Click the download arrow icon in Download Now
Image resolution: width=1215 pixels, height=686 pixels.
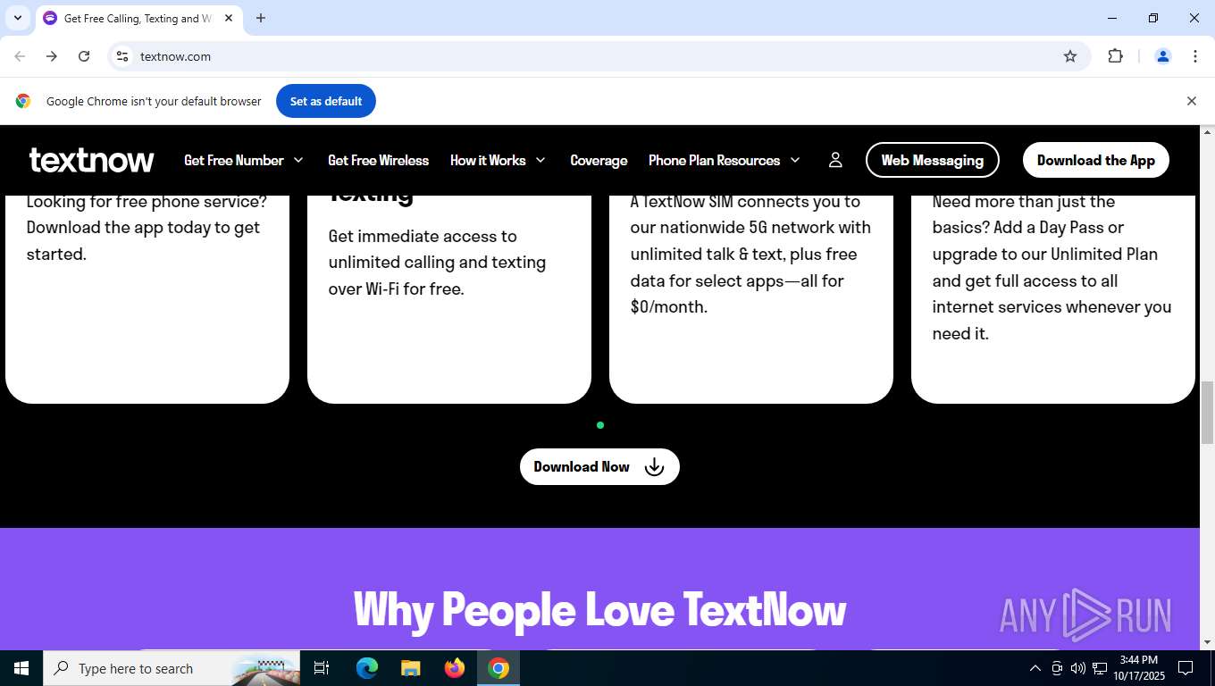(x=655, y=466)
